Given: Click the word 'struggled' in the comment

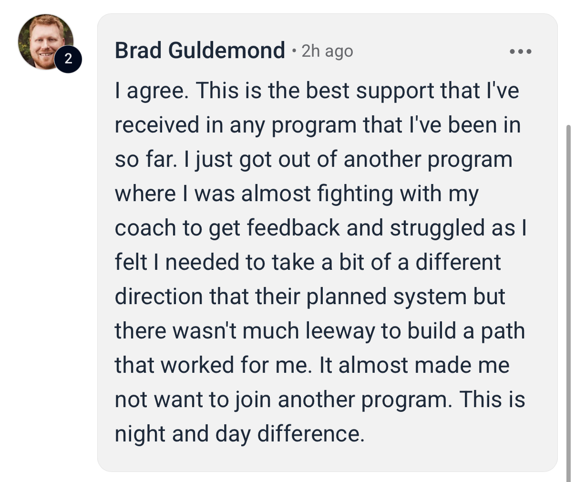Looking at the screenshot, I should [x=437, y=228].
